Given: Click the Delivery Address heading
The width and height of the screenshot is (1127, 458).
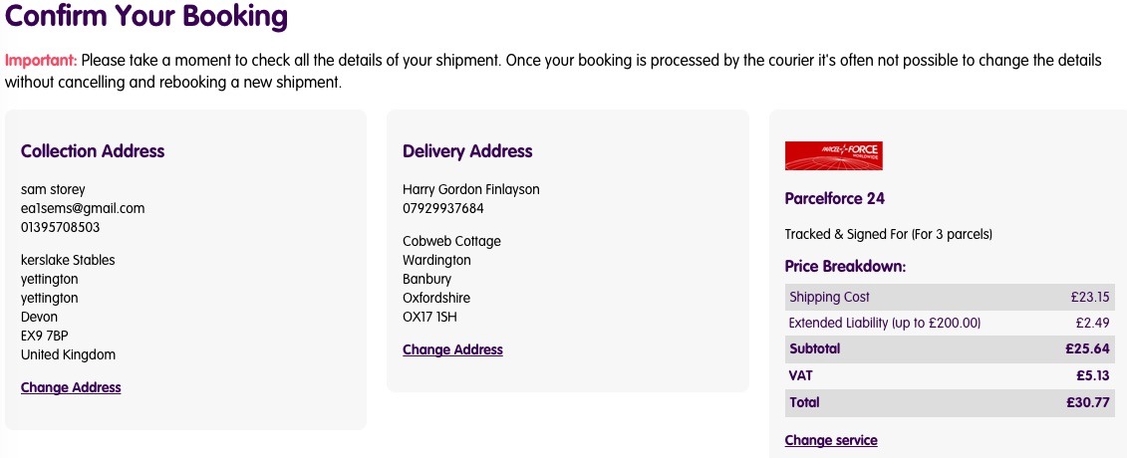Looking at the screenshot, I should tap(467, 151).
